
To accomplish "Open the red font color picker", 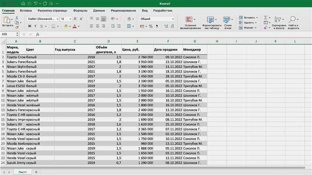I will click(75, 26).
